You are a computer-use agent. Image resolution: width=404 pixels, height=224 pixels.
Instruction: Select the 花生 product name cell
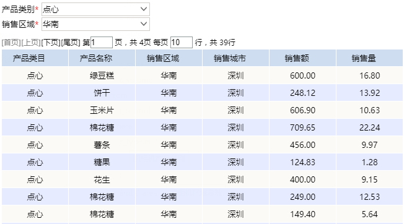coord(102,179)
